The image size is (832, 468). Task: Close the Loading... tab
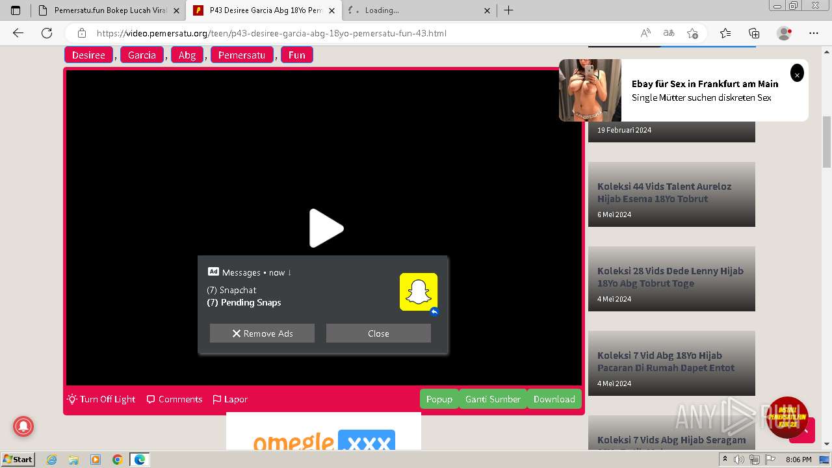(x=487, y=10)
